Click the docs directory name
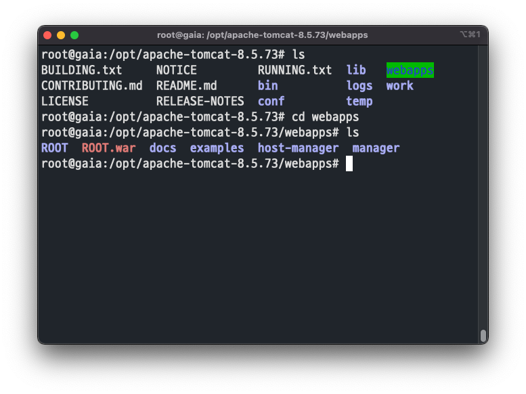 [162, 148]
